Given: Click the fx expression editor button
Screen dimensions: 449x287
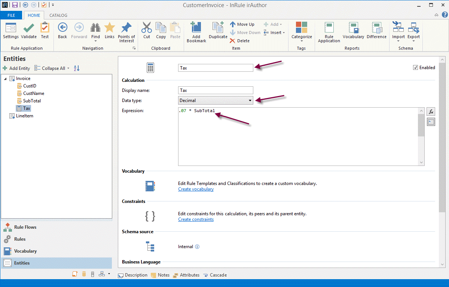Looking at the screenshot, I should [x=431, y=112].
